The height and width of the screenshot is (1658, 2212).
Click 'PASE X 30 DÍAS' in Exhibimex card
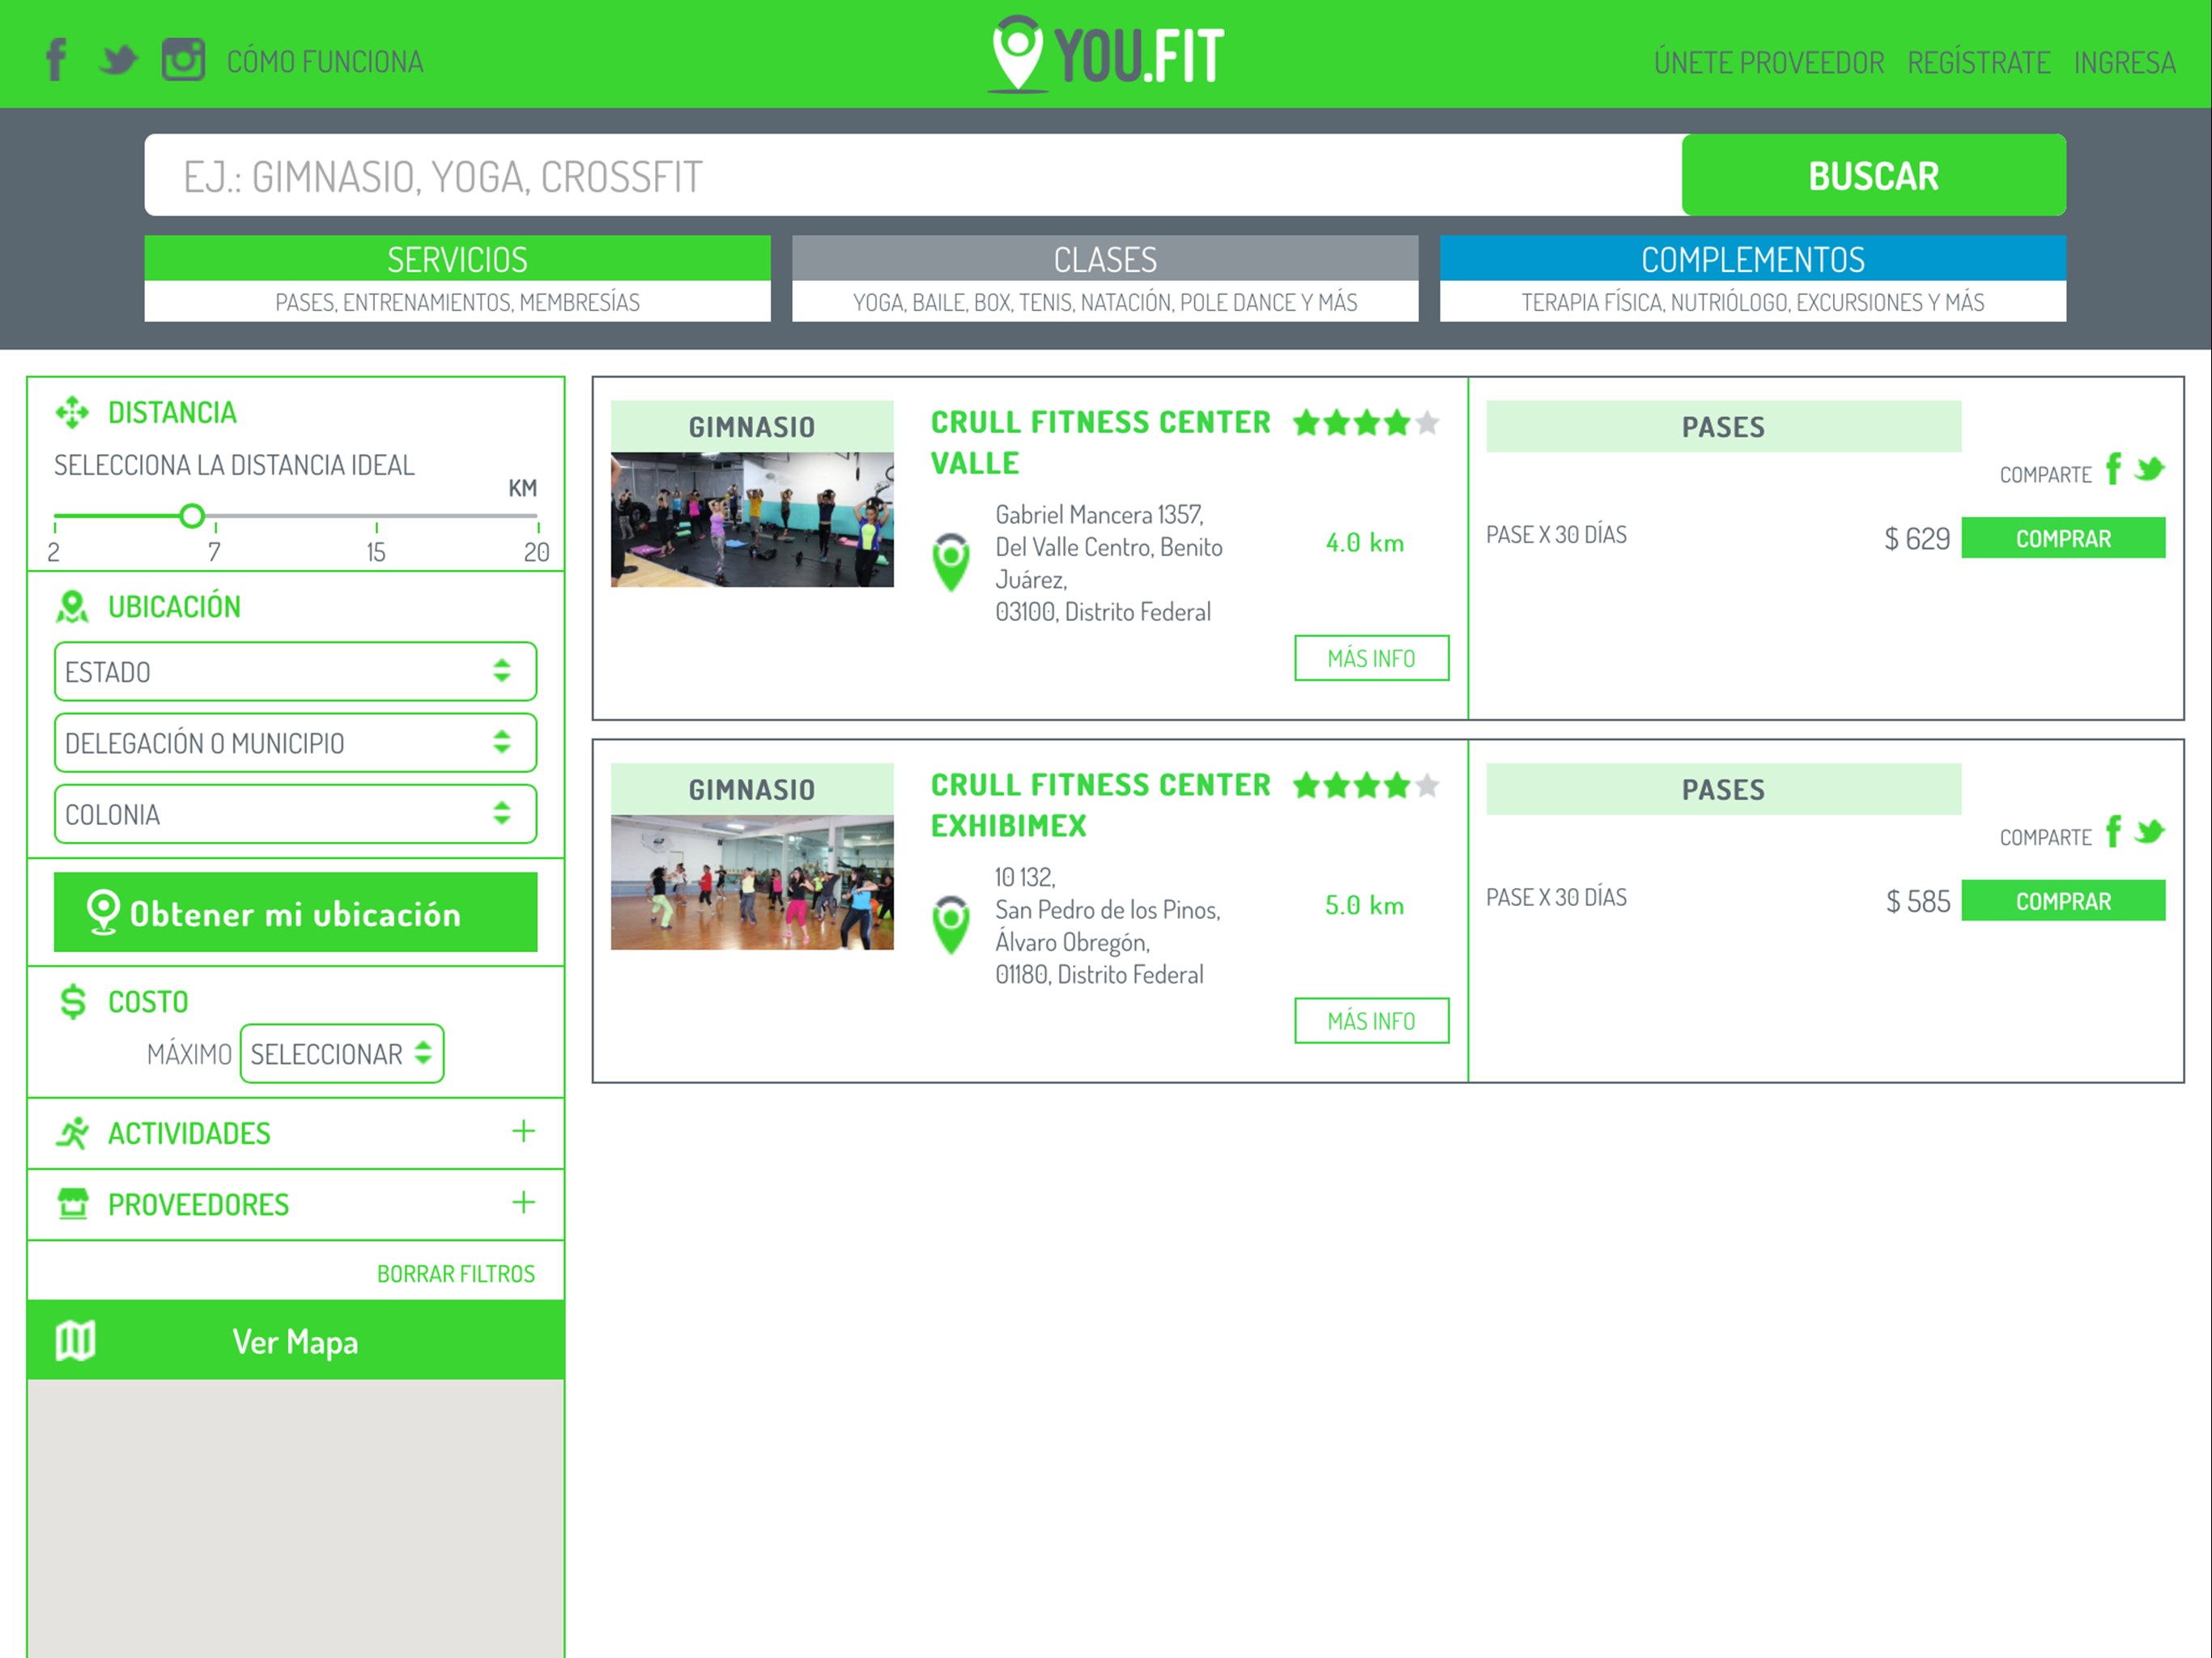point(1556,898)
